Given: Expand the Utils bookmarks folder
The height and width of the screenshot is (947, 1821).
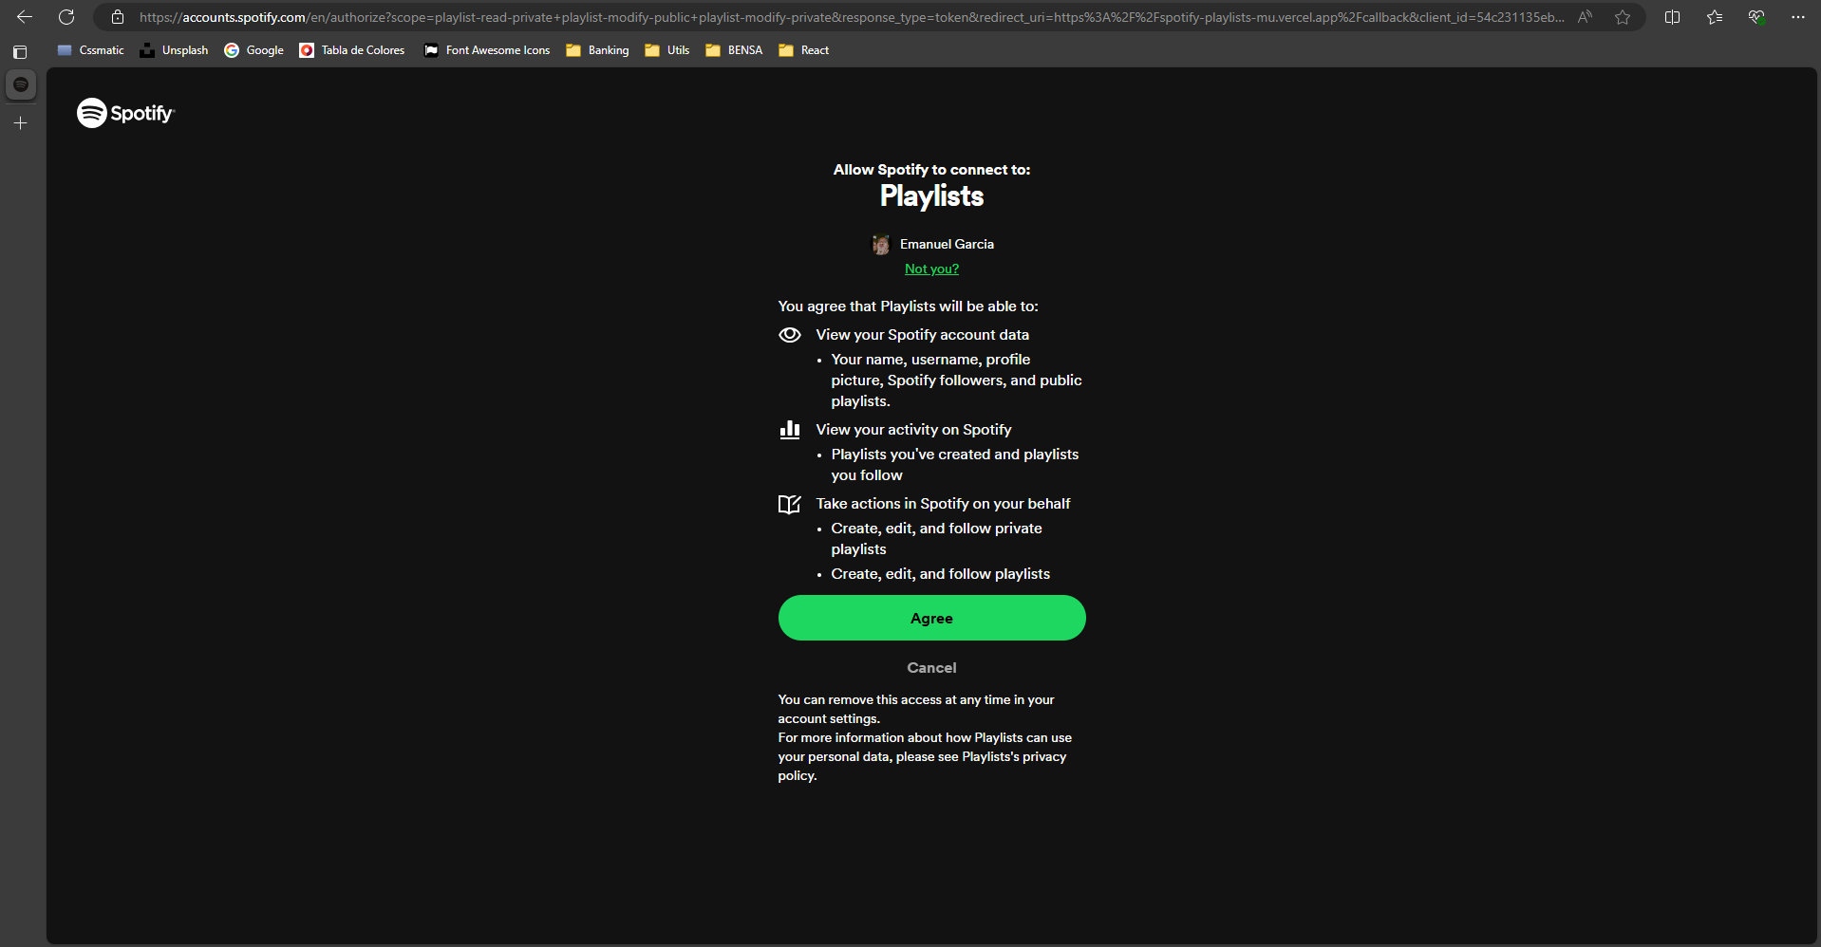Looking at the screenshot, I should [666, 50].
